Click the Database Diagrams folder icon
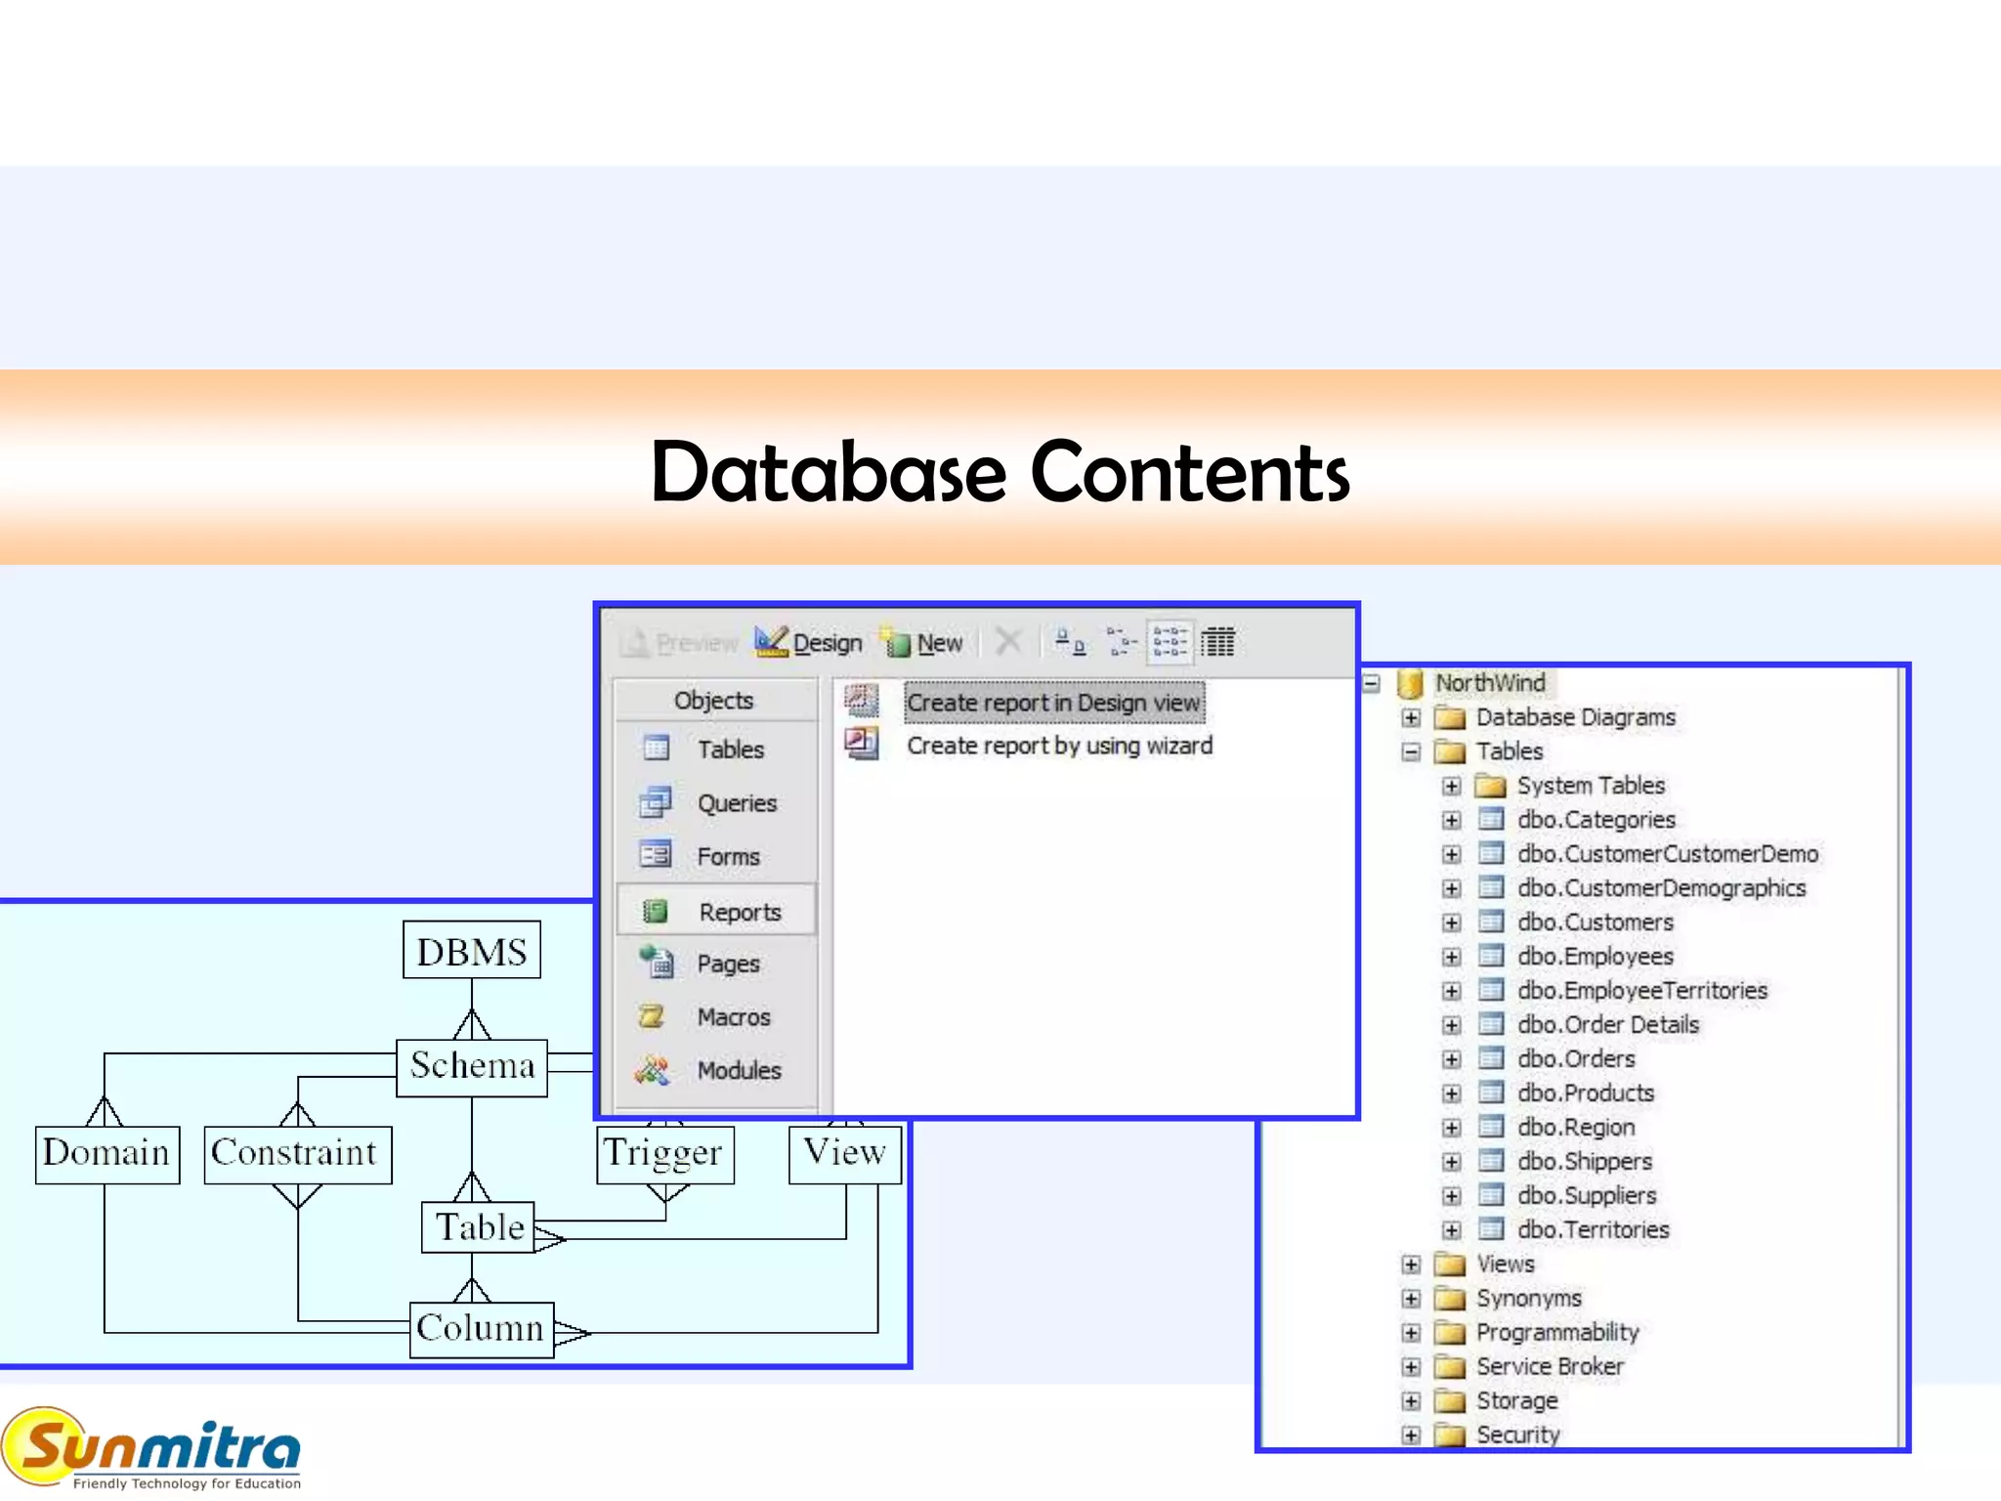This screenshot has height=1501, width=2001. [x=1451, y=718]
